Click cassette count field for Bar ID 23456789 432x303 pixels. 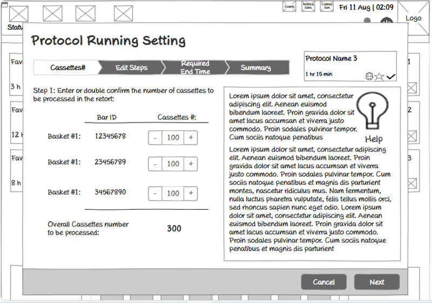point(173,164)
